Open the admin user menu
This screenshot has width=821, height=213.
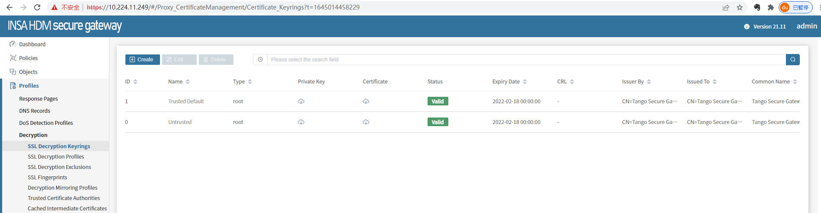(x=806, y=26)
